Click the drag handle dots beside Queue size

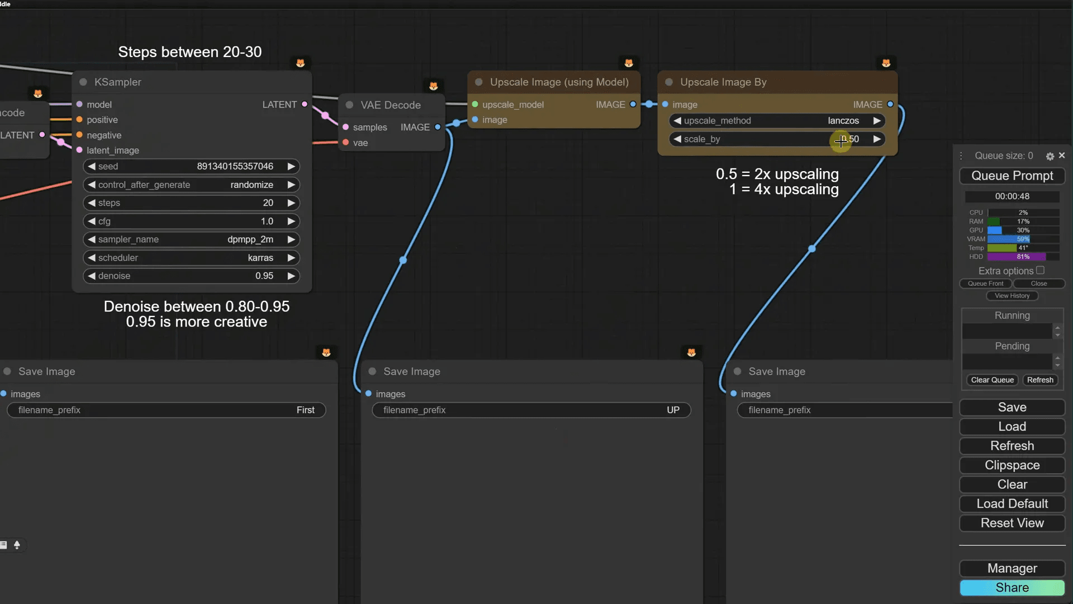[961, 156]
